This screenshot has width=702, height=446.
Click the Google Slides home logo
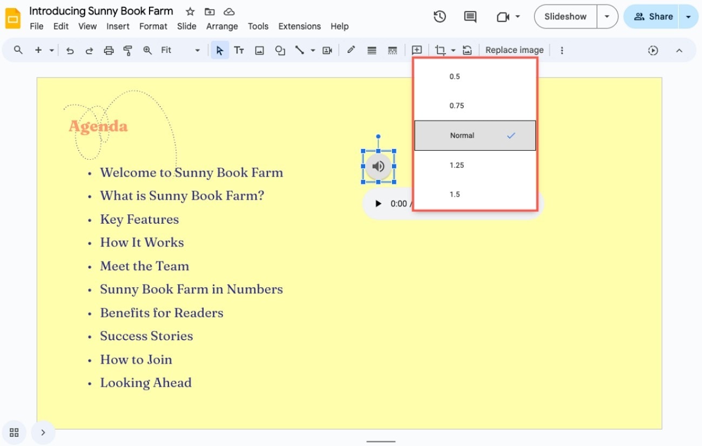coord(12,18)
